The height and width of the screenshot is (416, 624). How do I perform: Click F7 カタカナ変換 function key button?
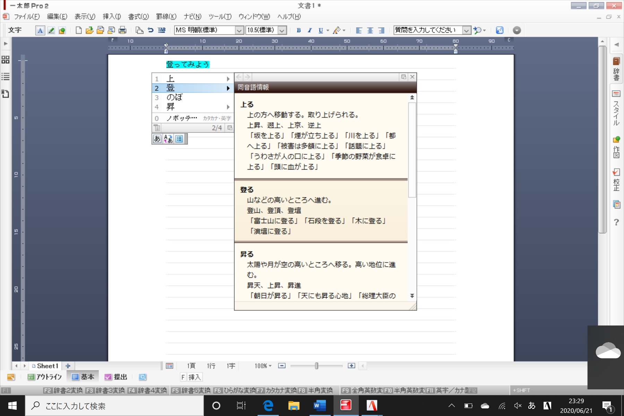277,390
